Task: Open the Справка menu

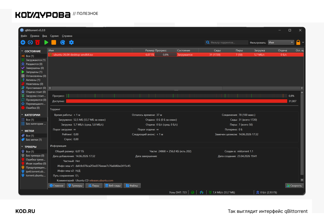Action: point(67,36)
